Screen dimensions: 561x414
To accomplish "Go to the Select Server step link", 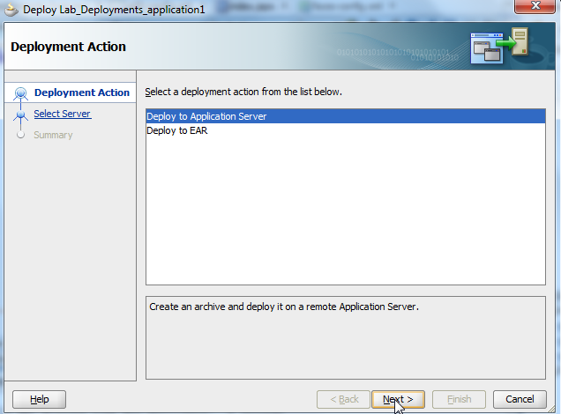I will [x=62, y=114].
